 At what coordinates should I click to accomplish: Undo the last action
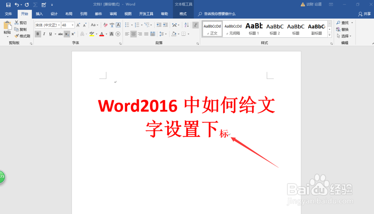pos(16,4)
